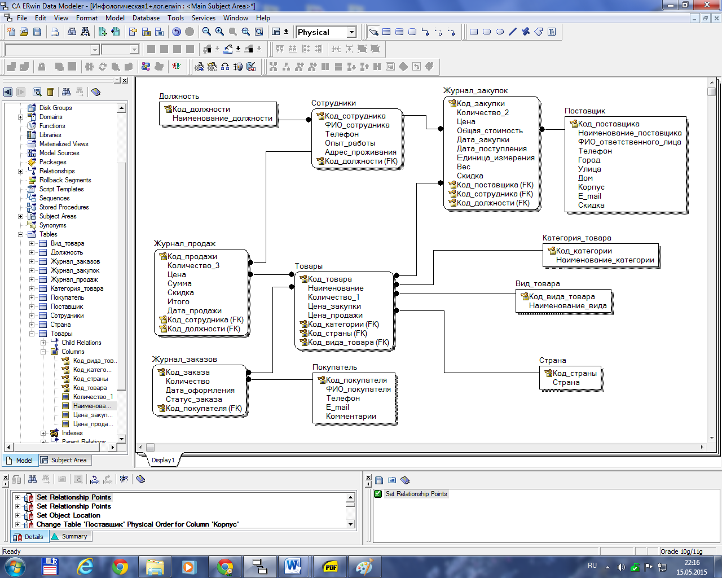Select the Table entity tool
The image size is (722, 578).
tap(386, 32)
